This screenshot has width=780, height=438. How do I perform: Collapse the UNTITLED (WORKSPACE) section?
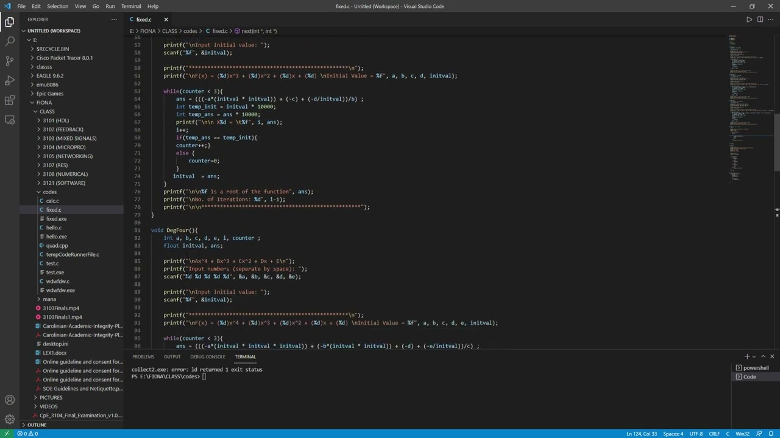(54, 31)
